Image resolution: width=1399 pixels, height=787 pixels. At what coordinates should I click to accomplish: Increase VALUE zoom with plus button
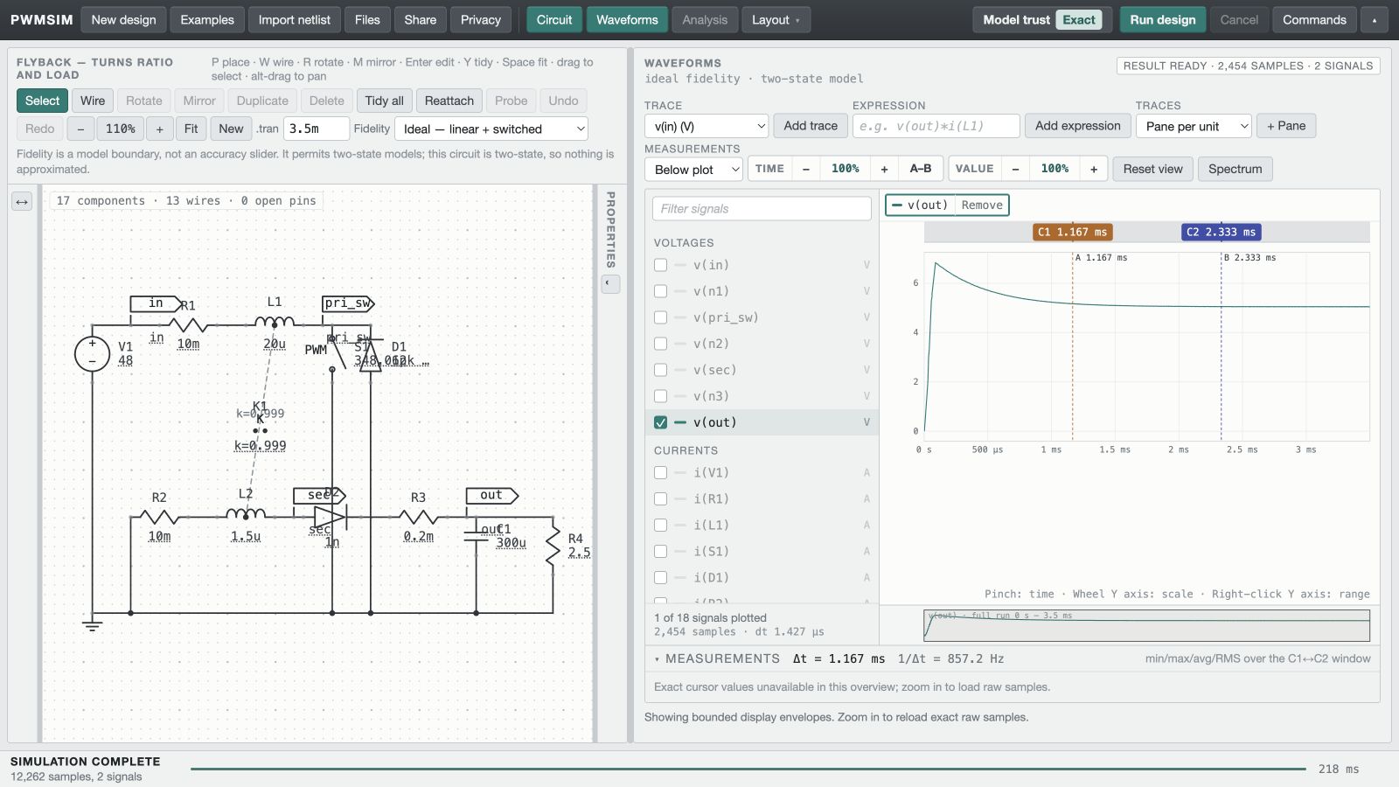point(1094,169)
